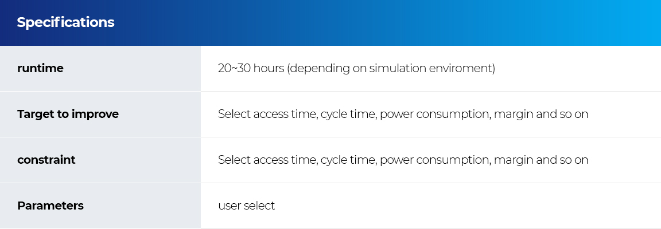Click 'power consumption' in constraint row

435,160
